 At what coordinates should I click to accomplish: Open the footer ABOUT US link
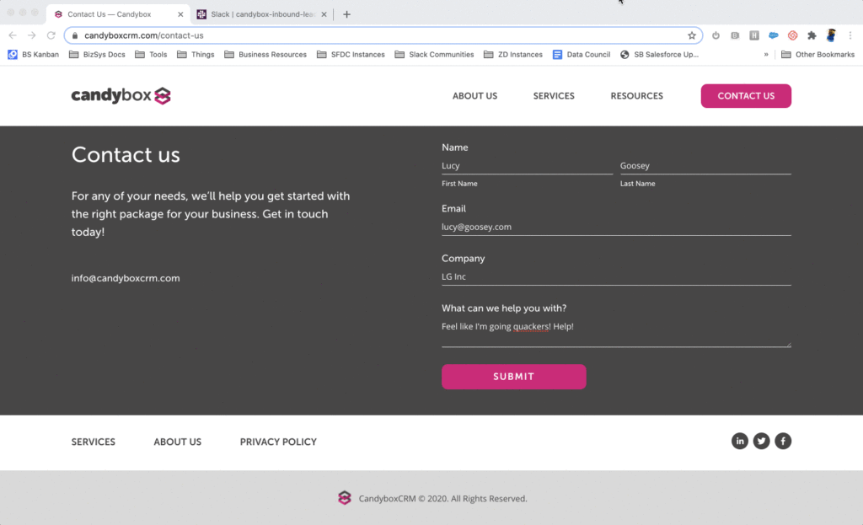tap(177, 442)
